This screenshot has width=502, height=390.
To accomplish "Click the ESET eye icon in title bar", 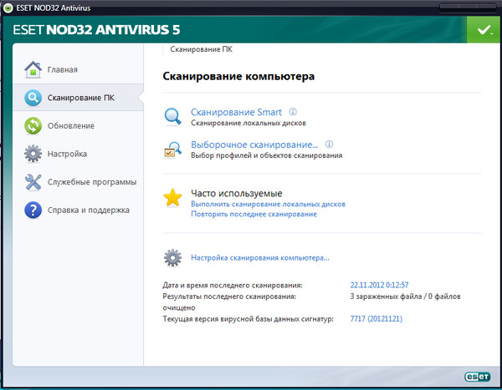I will pyautogui.click(x=8, y=8).
